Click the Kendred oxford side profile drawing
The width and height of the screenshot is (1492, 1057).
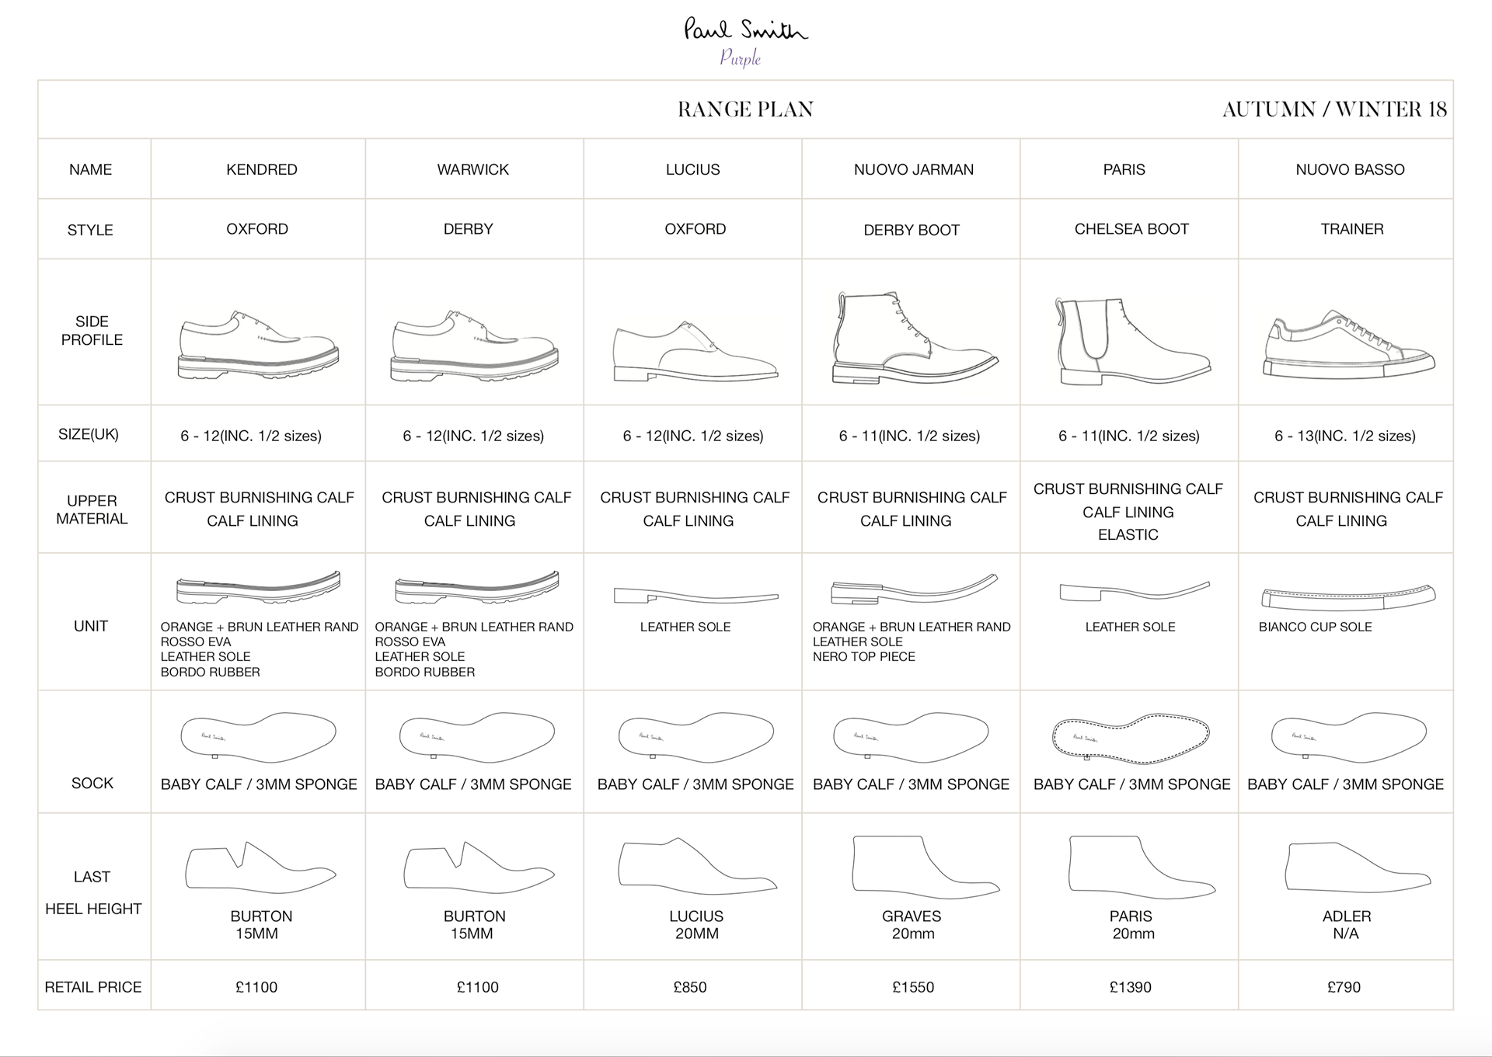point(258,346)
